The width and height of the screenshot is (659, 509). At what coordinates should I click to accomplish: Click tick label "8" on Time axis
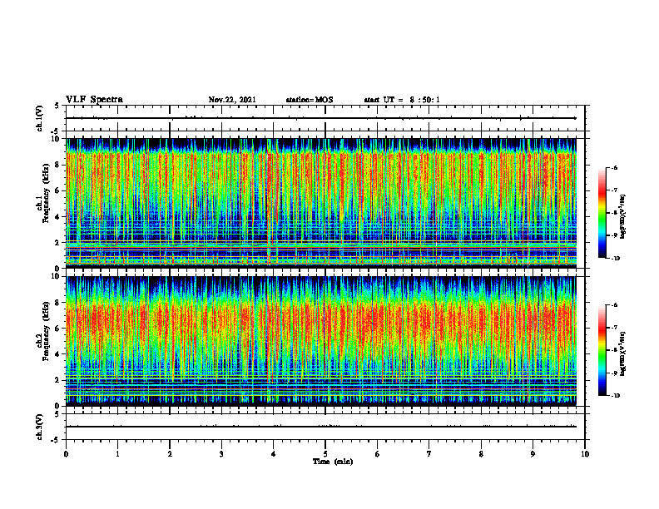pos(481,454)
